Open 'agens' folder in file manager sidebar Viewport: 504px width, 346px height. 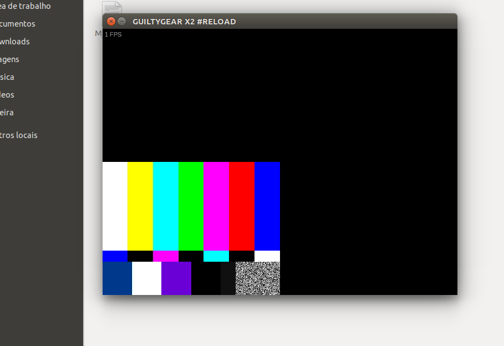[x=9, y=59]
